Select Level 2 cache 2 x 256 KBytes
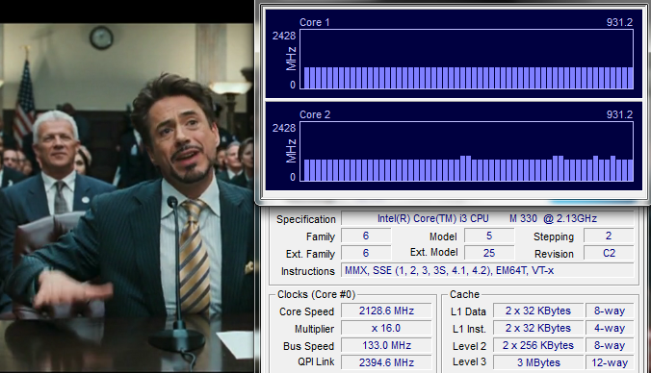This screenshot has height=373, width=651. [x=538, y=346]
